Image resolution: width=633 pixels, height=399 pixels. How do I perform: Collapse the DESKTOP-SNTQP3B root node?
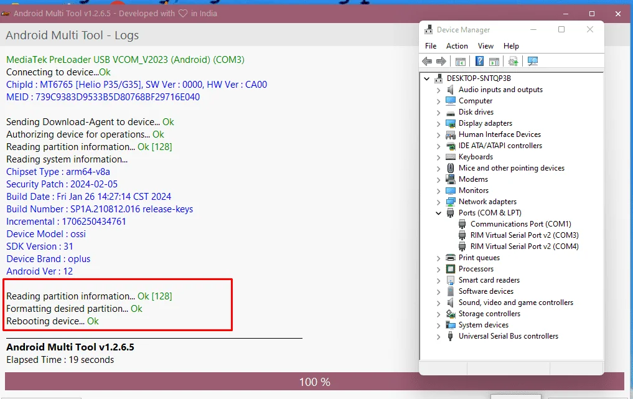pyautogui.click(x=427, y=78)
